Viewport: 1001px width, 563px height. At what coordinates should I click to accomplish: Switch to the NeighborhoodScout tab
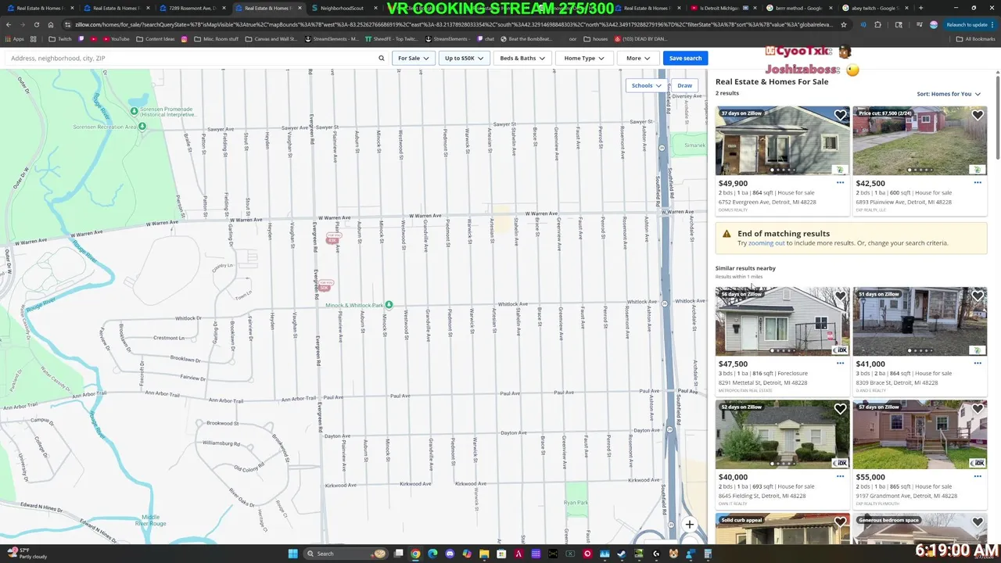(x=341, y=8)
